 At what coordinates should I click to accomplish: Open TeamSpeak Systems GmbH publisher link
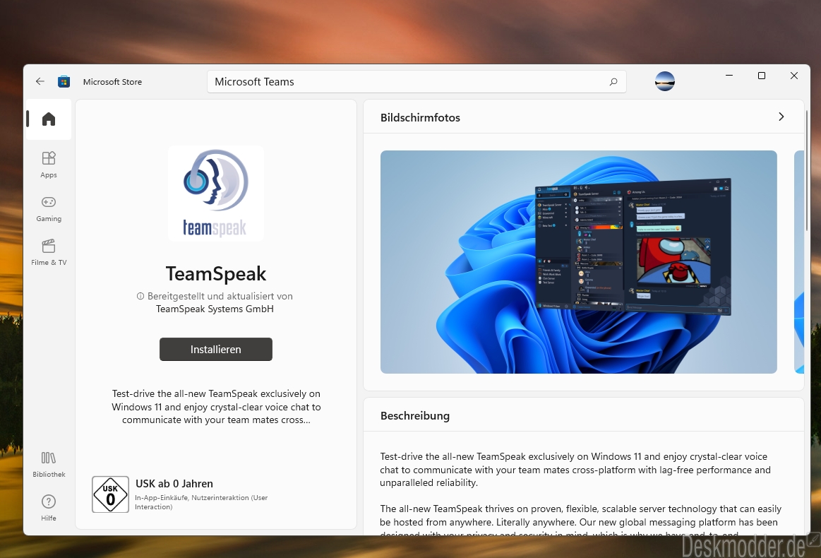pyautogui.click(x=215, y=309)
